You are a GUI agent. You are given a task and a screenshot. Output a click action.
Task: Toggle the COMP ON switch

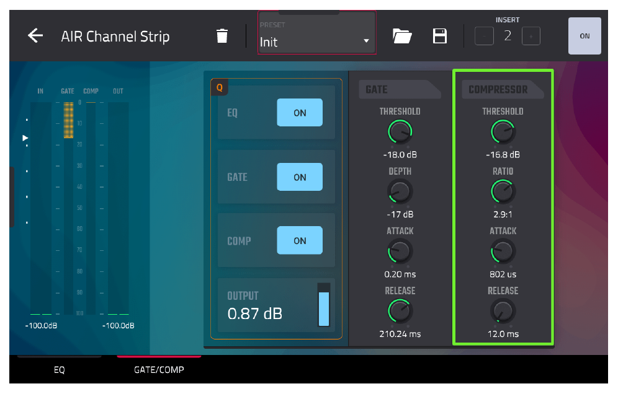300,240
